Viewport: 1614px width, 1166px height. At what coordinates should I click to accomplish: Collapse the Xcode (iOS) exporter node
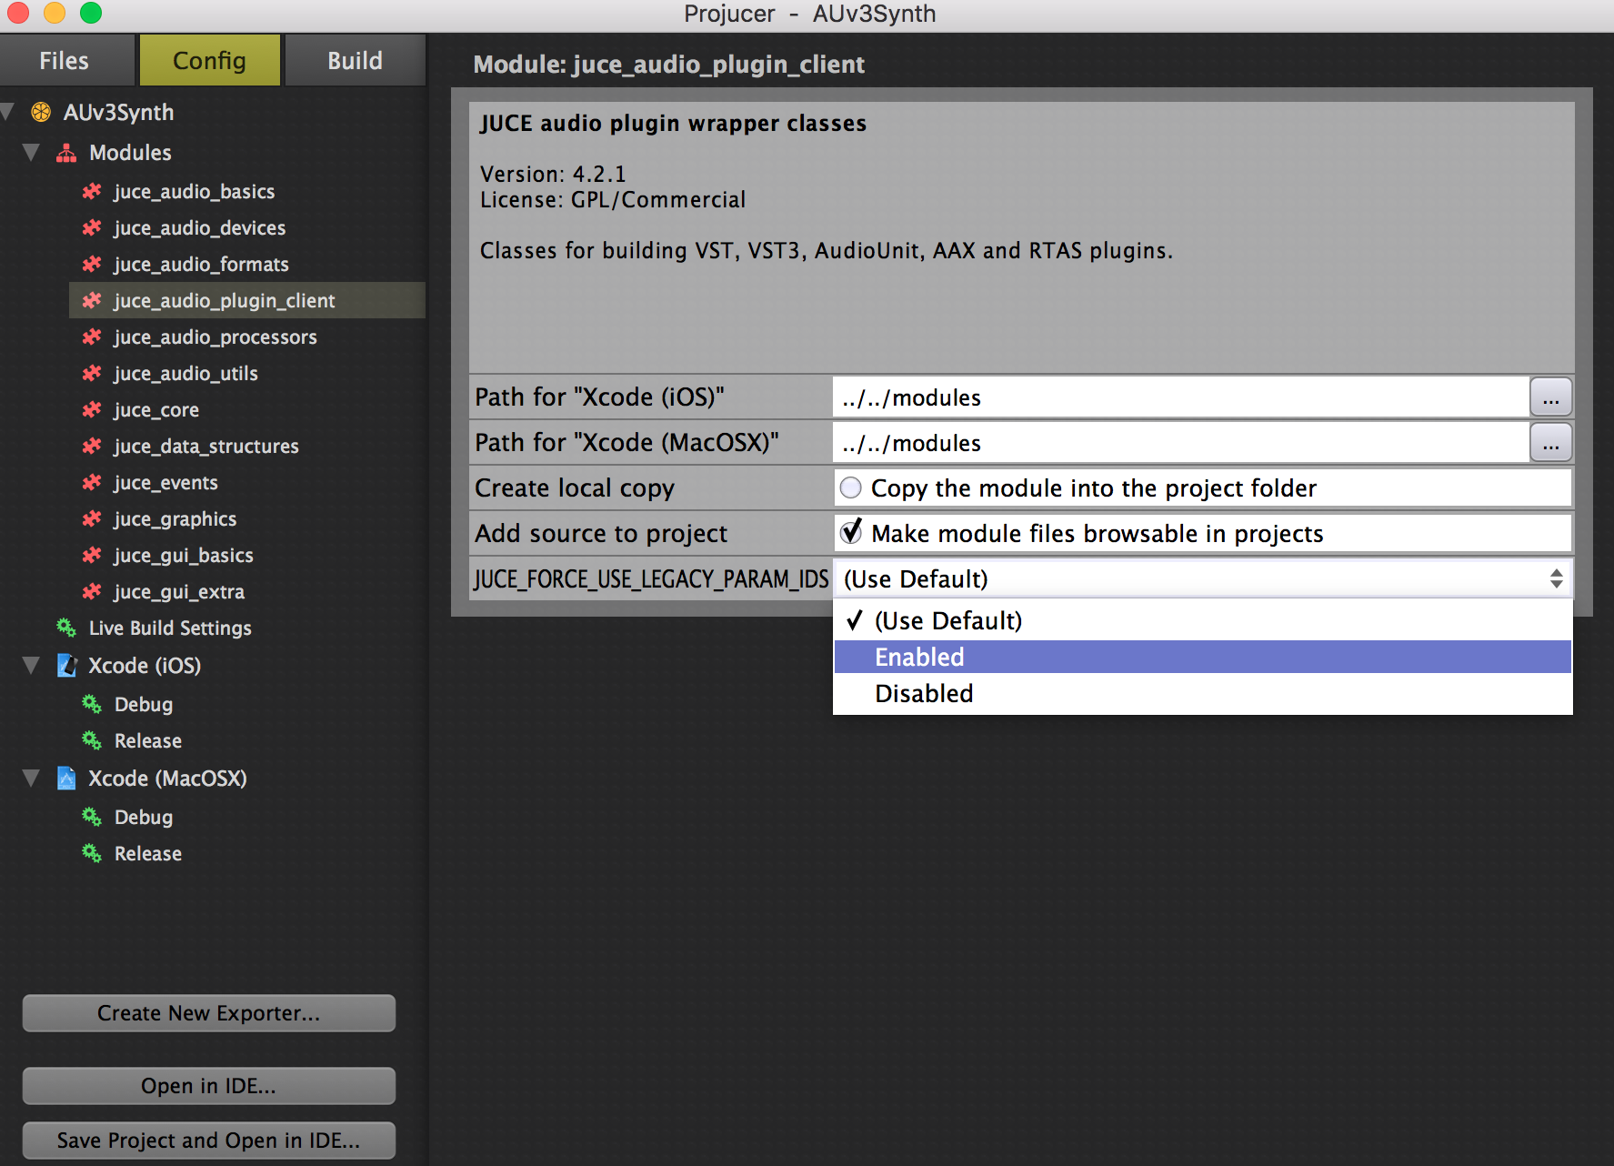click(32, 666)
